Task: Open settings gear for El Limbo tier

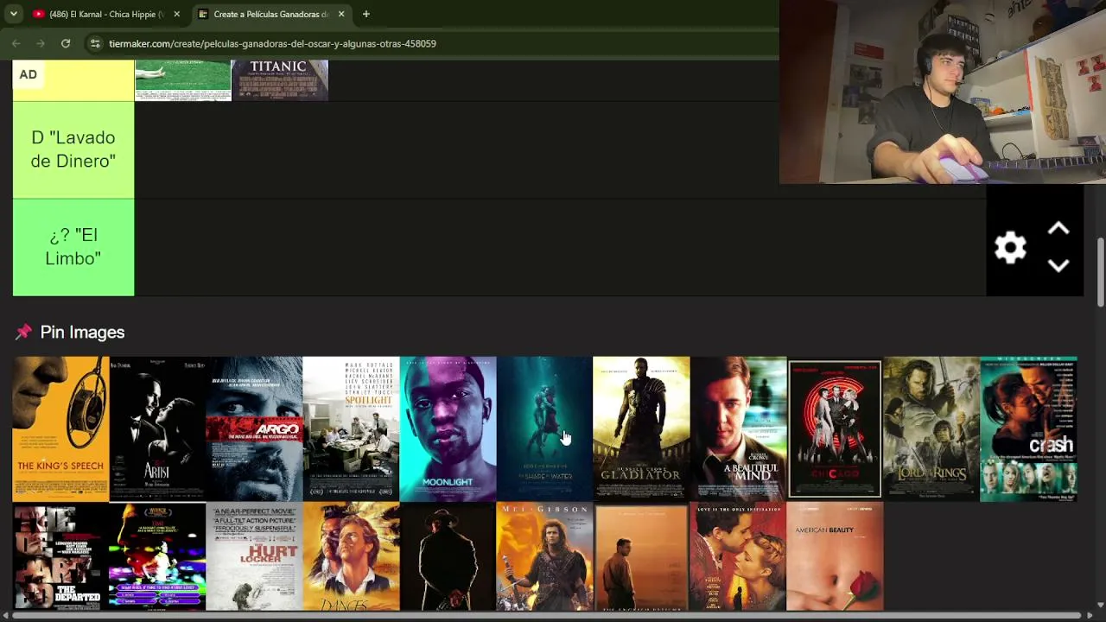Action: 1010,249
